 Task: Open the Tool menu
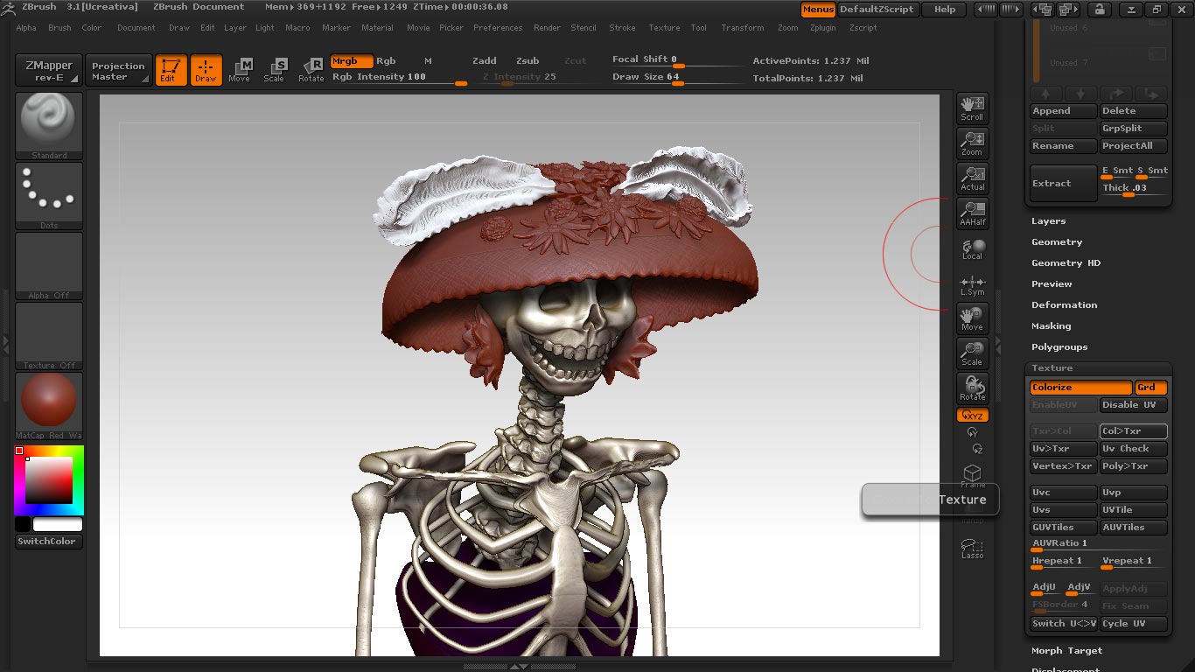click(698, 27)
